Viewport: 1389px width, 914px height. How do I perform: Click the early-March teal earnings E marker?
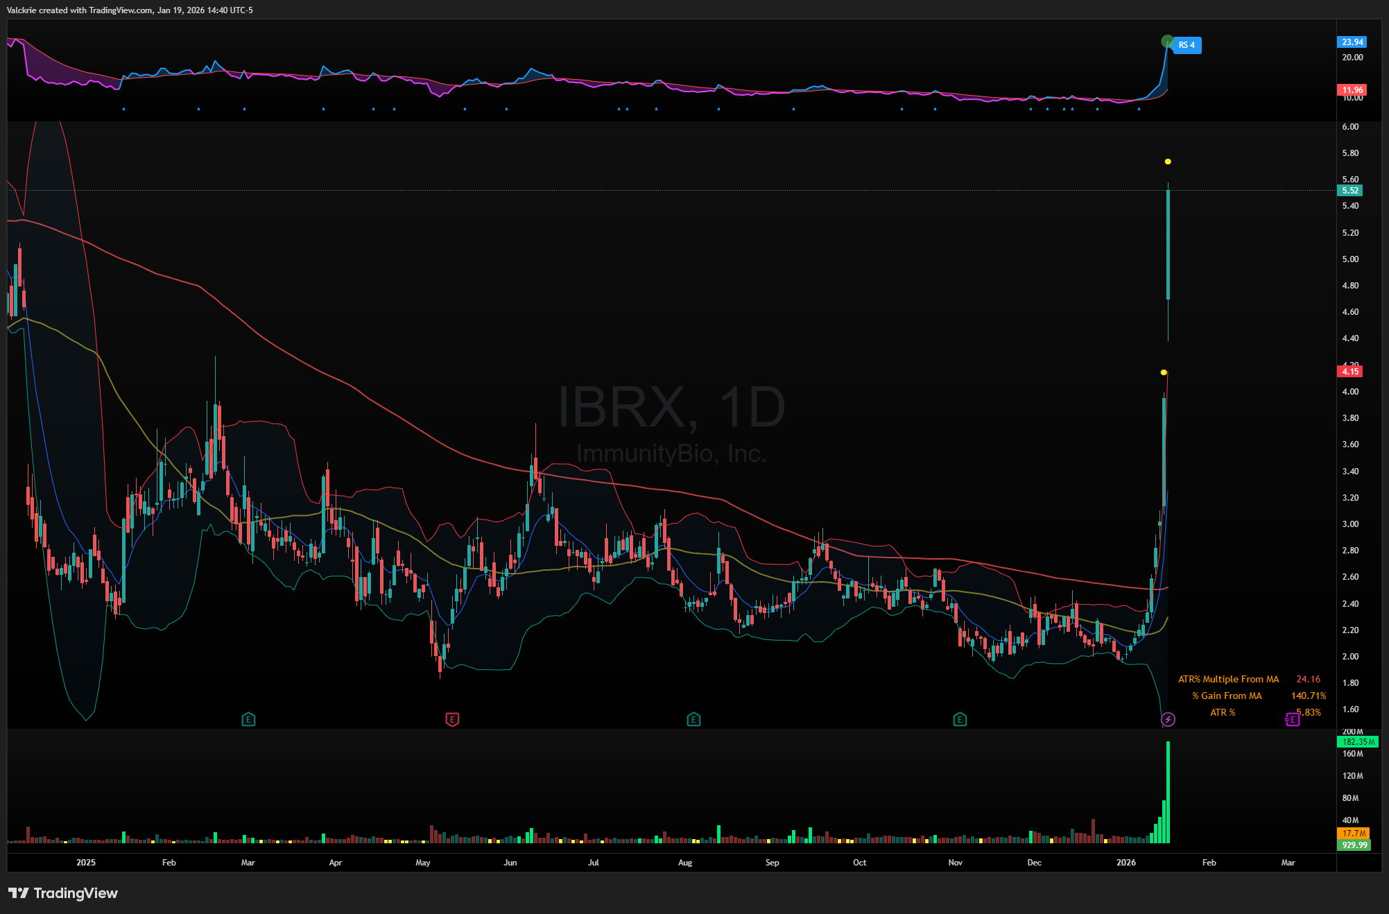[x=248, y=720]
